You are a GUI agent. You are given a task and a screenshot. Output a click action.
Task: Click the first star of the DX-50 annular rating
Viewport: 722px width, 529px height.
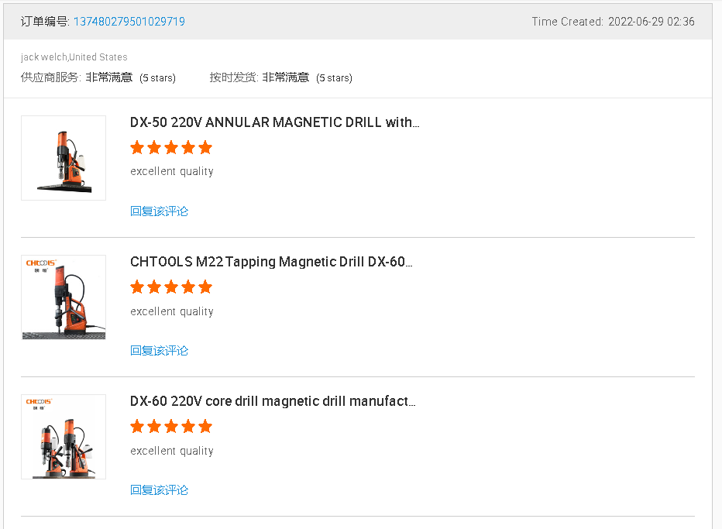point(137,148)
